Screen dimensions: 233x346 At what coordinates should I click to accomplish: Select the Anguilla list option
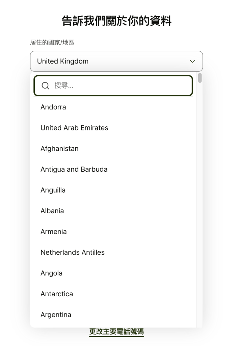click(53, 190)
